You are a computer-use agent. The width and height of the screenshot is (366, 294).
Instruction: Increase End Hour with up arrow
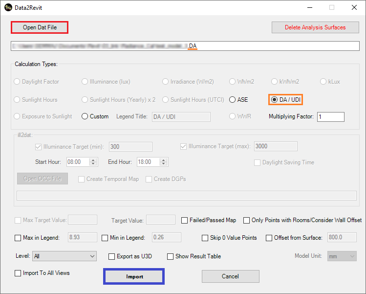(164, 160)
